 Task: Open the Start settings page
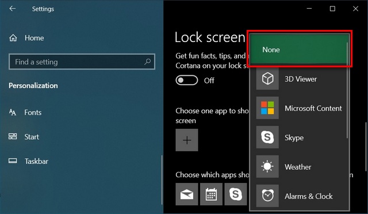point(24,137)
